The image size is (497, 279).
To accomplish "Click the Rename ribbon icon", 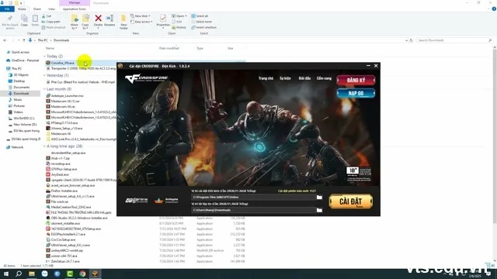I will (109, 21).
